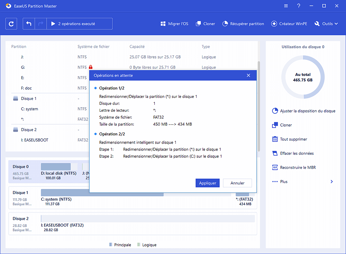
Task: Expand the Plus options arrow
Action: click(x=332, y=182)
